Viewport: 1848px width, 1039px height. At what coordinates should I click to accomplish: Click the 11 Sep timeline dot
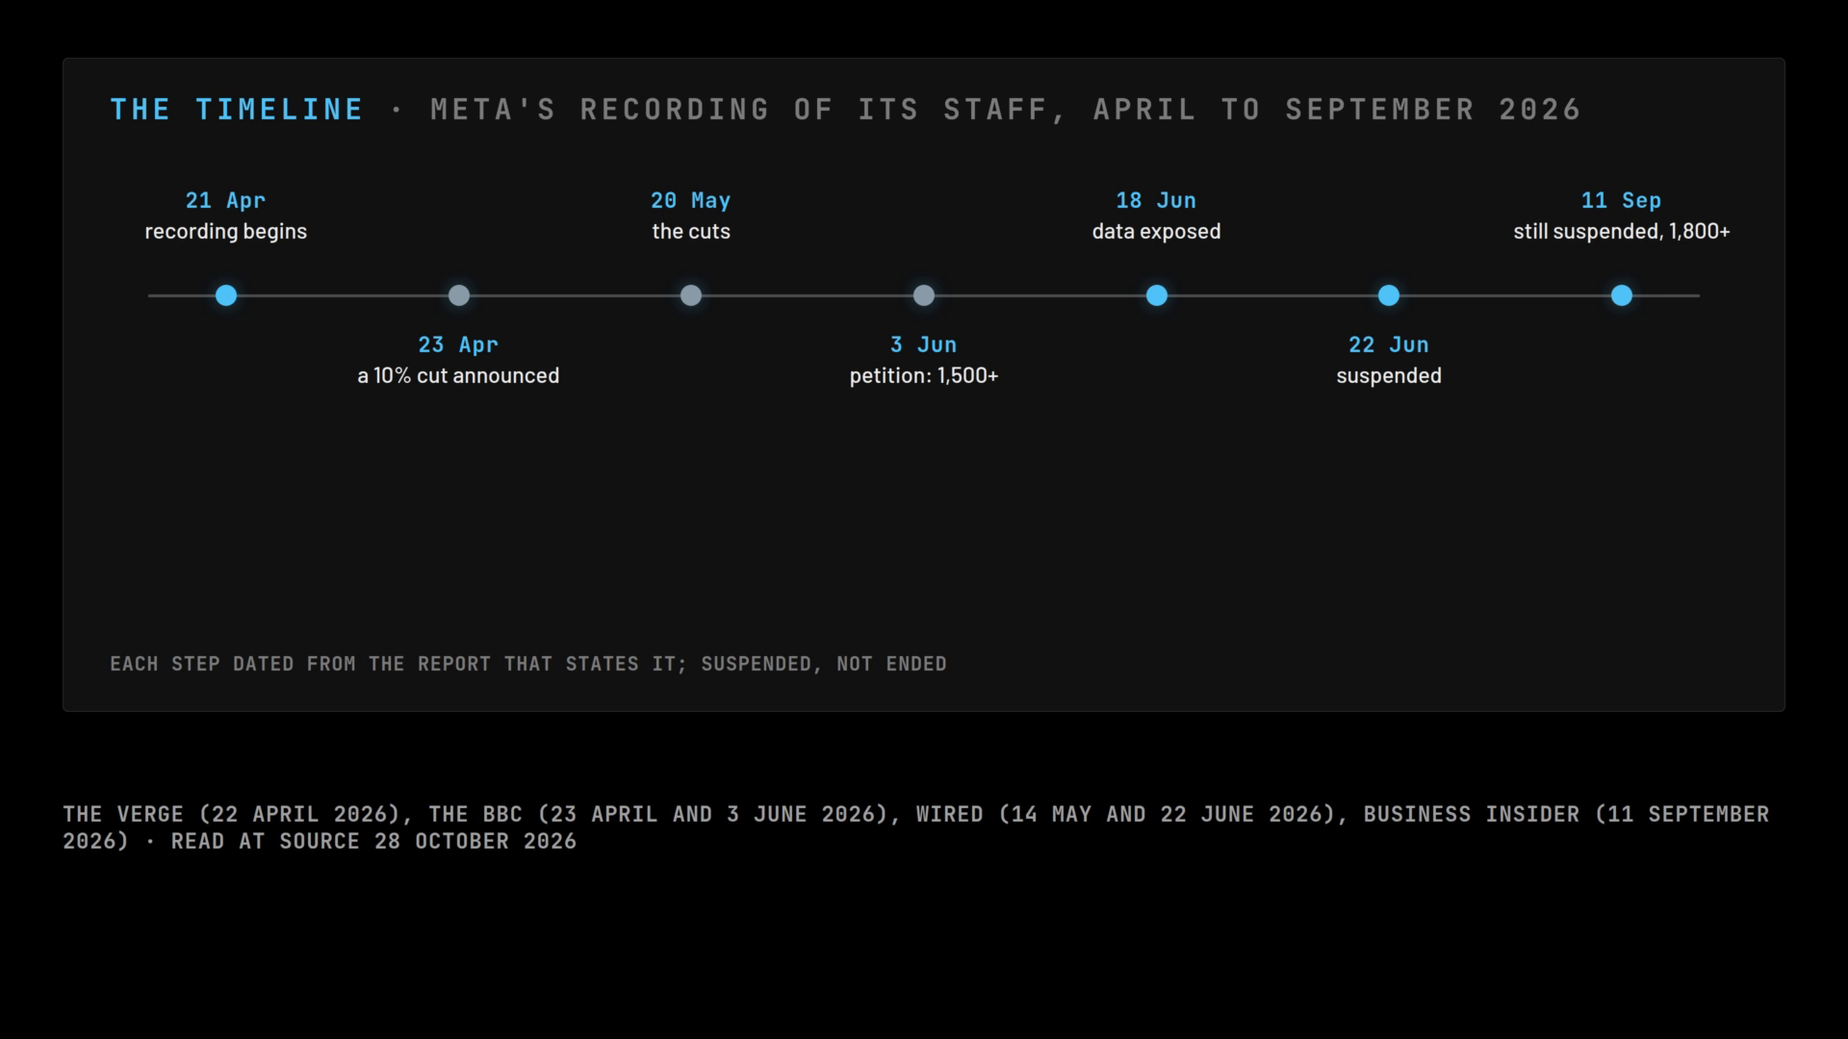click(1622, 295)
